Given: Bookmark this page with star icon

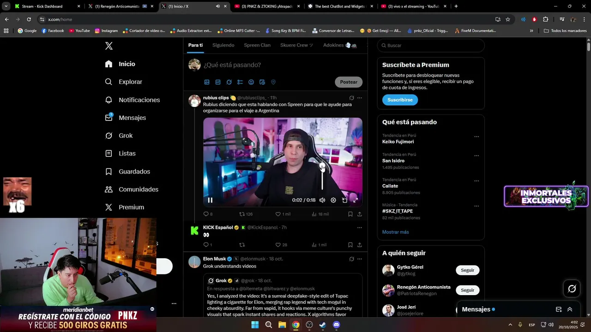Looking at the screenshot, I should coord(508,19).
